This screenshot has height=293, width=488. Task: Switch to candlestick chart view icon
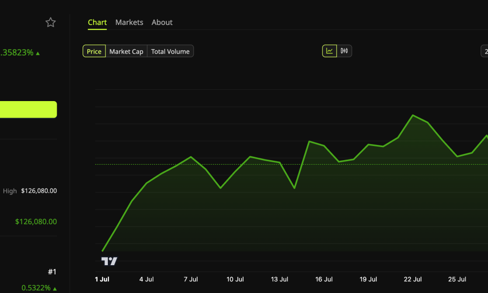coord(344,51)
